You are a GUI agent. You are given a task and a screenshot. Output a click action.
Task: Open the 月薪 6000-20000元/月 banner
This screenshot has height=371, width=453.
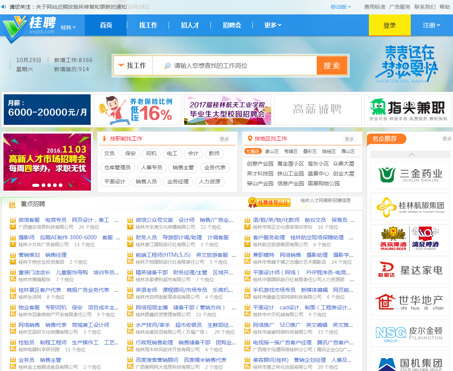pos(47,110)
